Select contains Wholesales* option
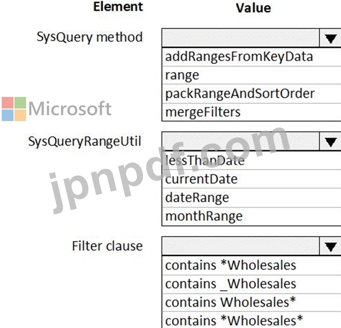Screen dimensions: 341x328 231,302
